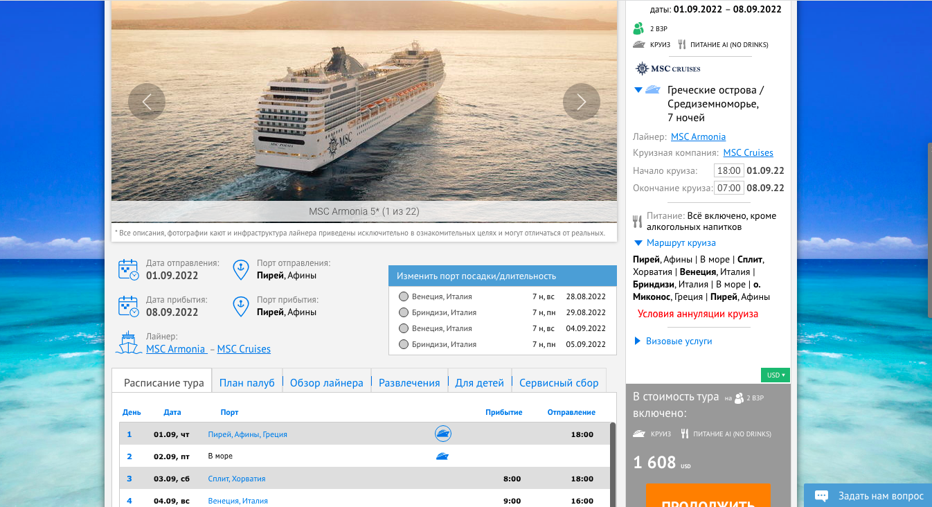Click the chat bubble icon

pos(822,496)
